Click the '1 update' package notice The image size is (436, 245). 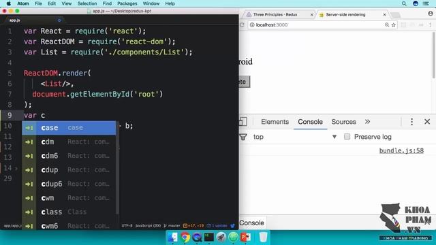pos(217,226)
